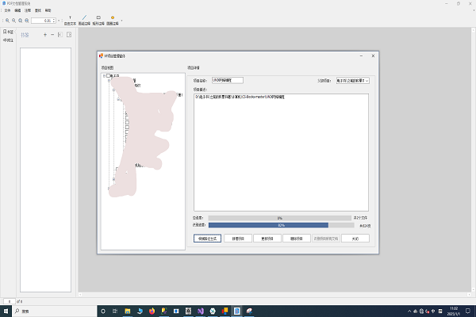This screenshot has width=476, height=317.
Task: Click the button right of 根据路径生成
Action: [238, 239]
